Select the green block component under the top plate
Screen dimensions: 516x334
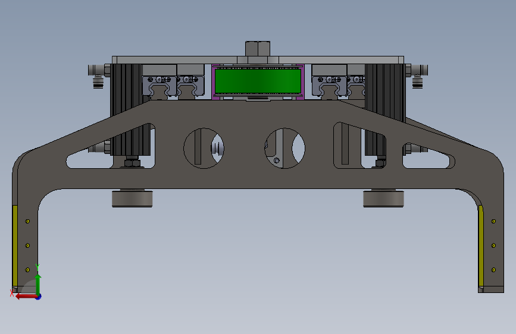[258, 81]
